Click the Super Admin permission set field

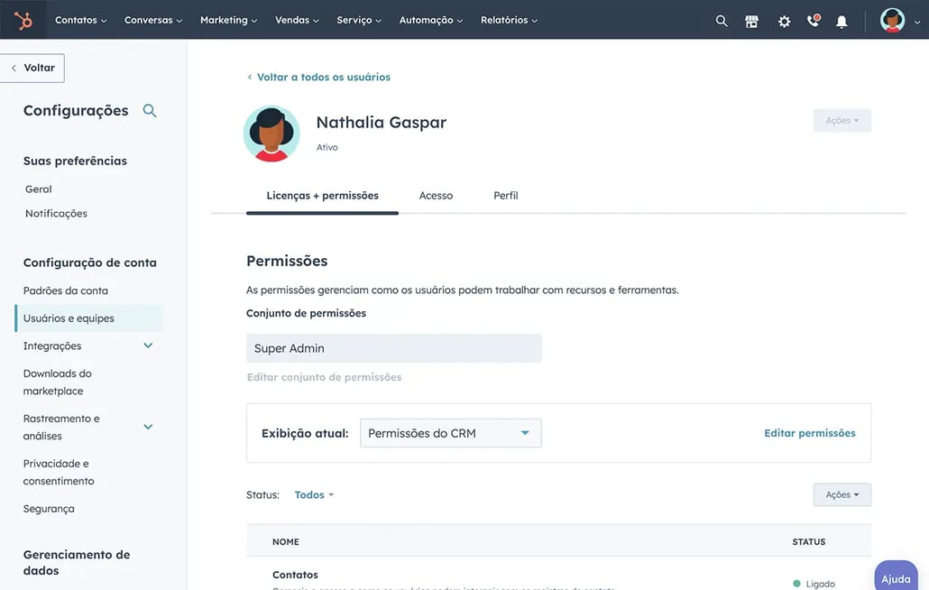(394, 347)
